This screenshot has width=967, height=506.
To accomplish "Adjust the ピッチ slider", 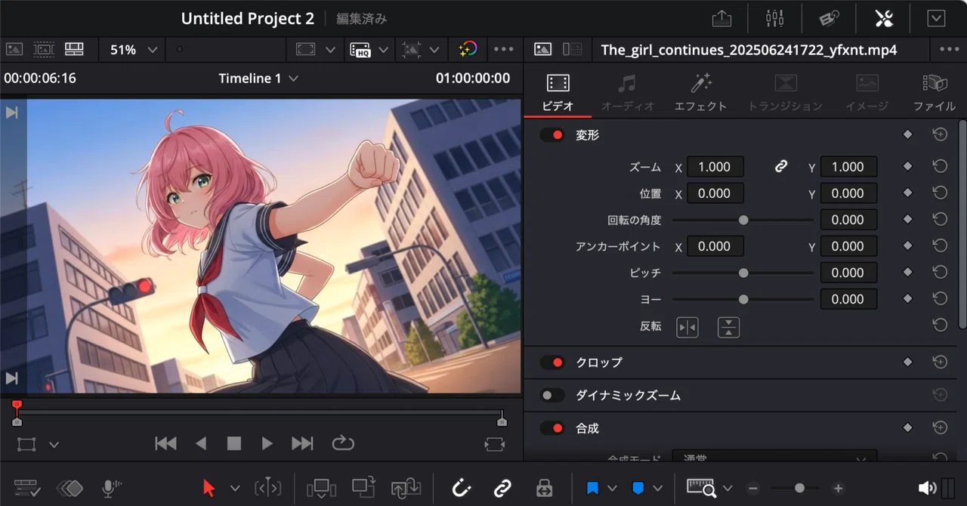I will coord(743,273).
